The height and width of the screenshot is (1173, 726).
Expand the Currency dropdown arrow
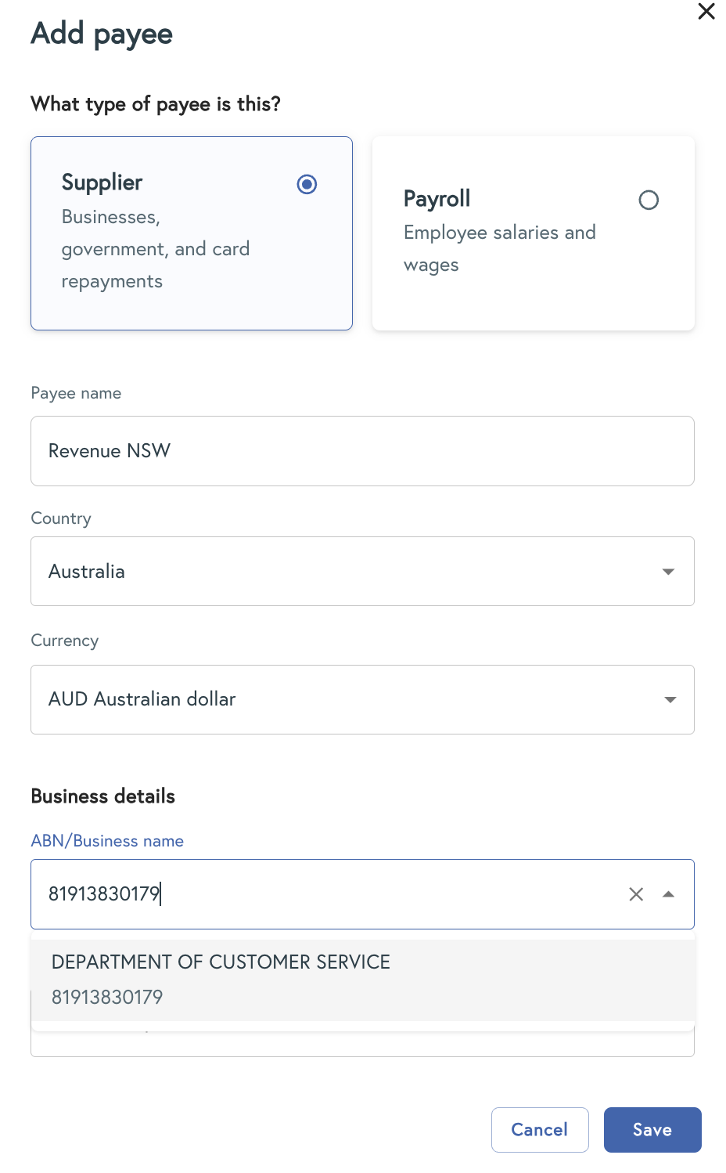click(670, 699)
